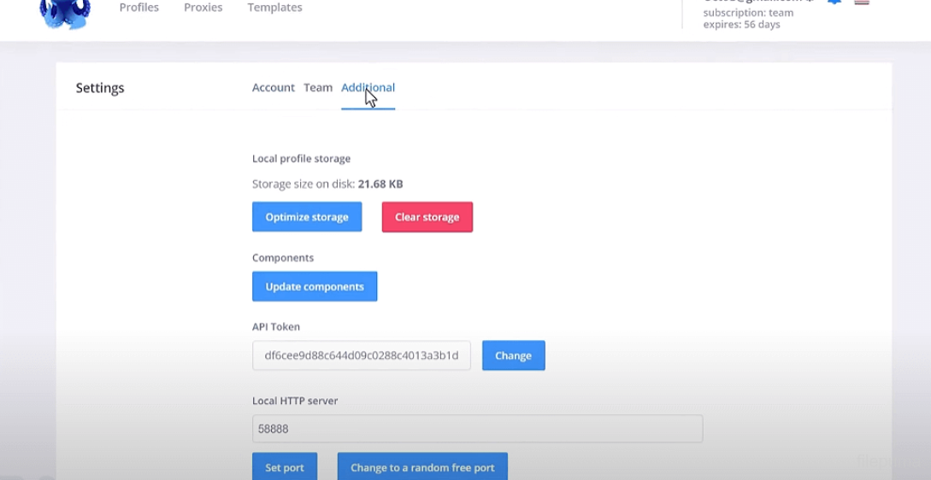Select the Additional settings tab
This screenshot has width=931, height=480.
(368, 88)
